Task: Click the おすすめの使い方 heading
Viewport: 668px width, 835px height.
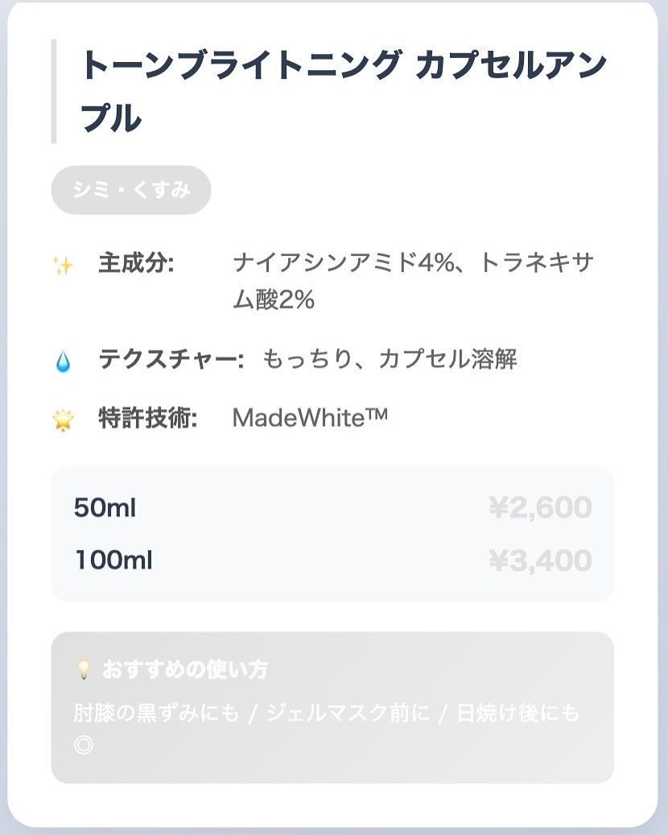Action: tap(185, 669)
